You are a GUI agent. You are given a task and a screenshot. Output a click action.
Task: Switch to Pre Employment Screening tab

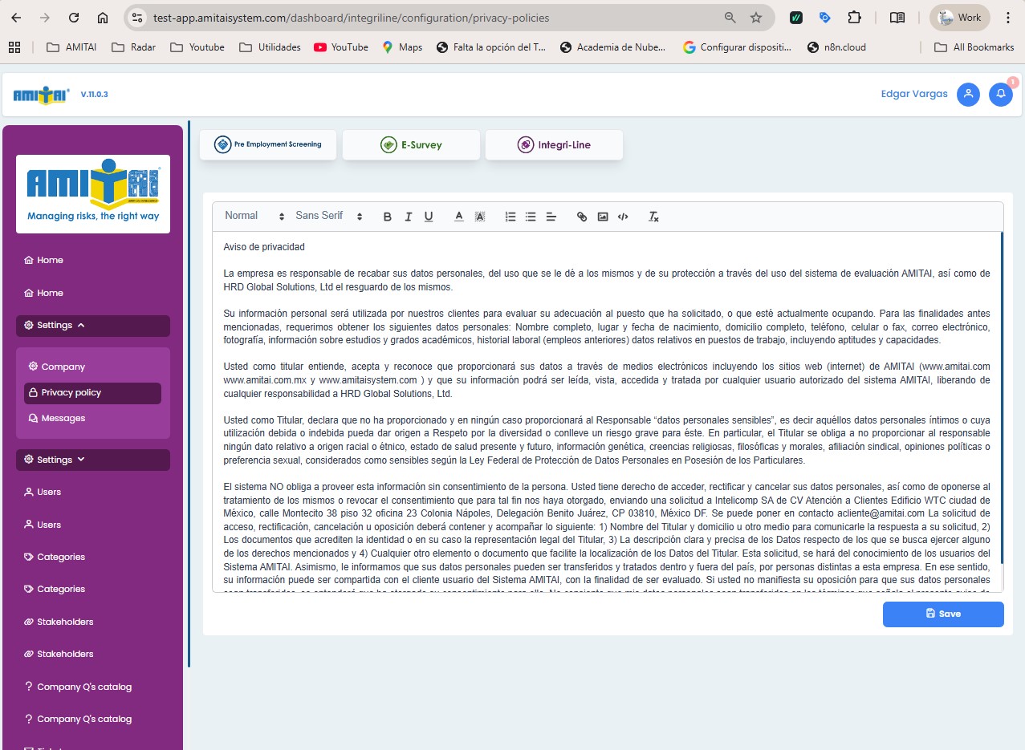(268, 145)
